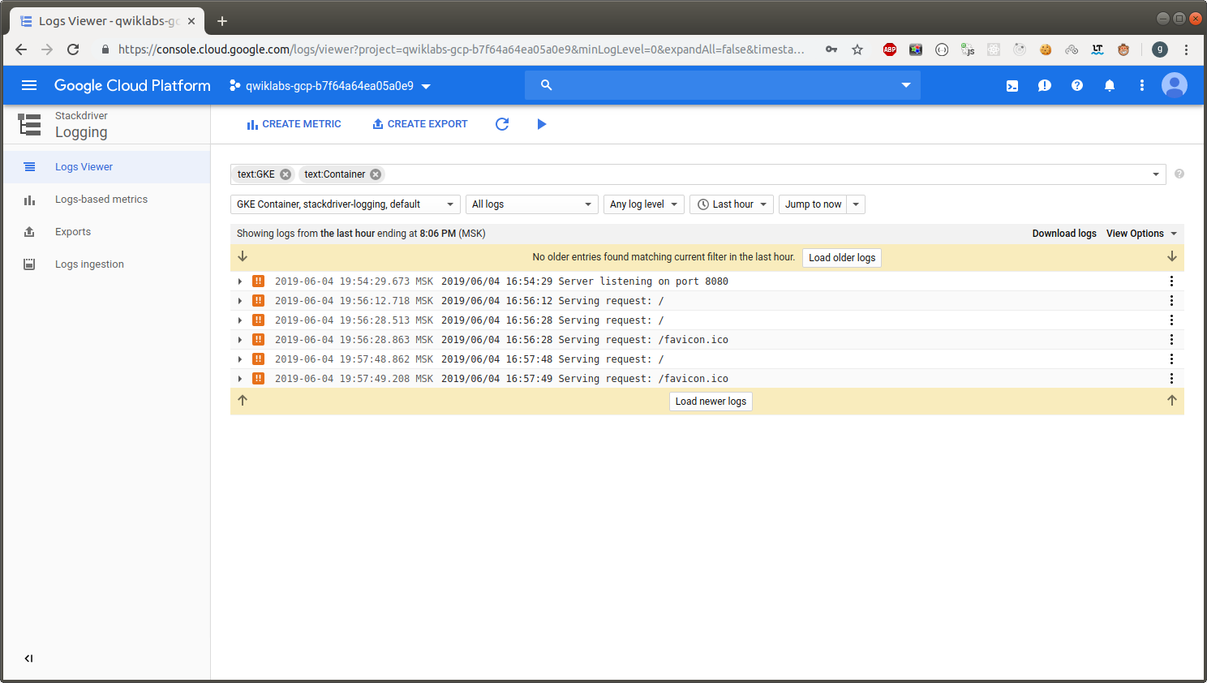This screenshot has height=683, width=1207.
Task: Open the notifications bell
Action: [1110, 85]
